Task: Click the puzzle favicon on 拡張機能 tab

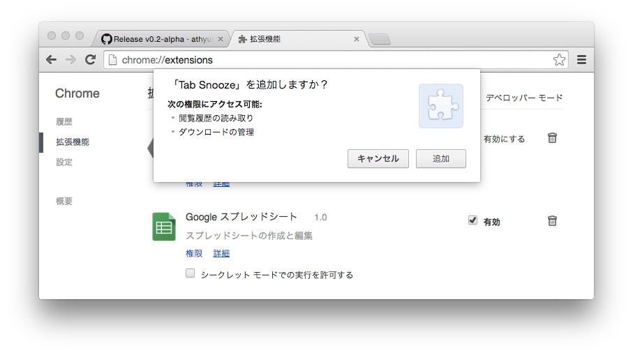Action: [x=242, y=39]
